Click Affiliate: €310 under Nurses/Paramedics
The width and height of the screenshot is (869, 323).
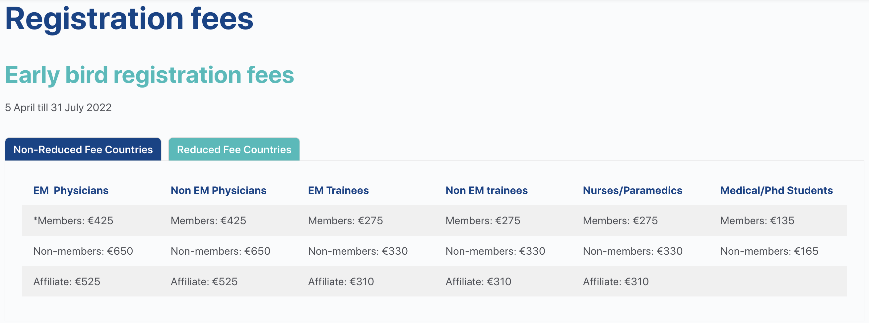(x=616, y=282)
